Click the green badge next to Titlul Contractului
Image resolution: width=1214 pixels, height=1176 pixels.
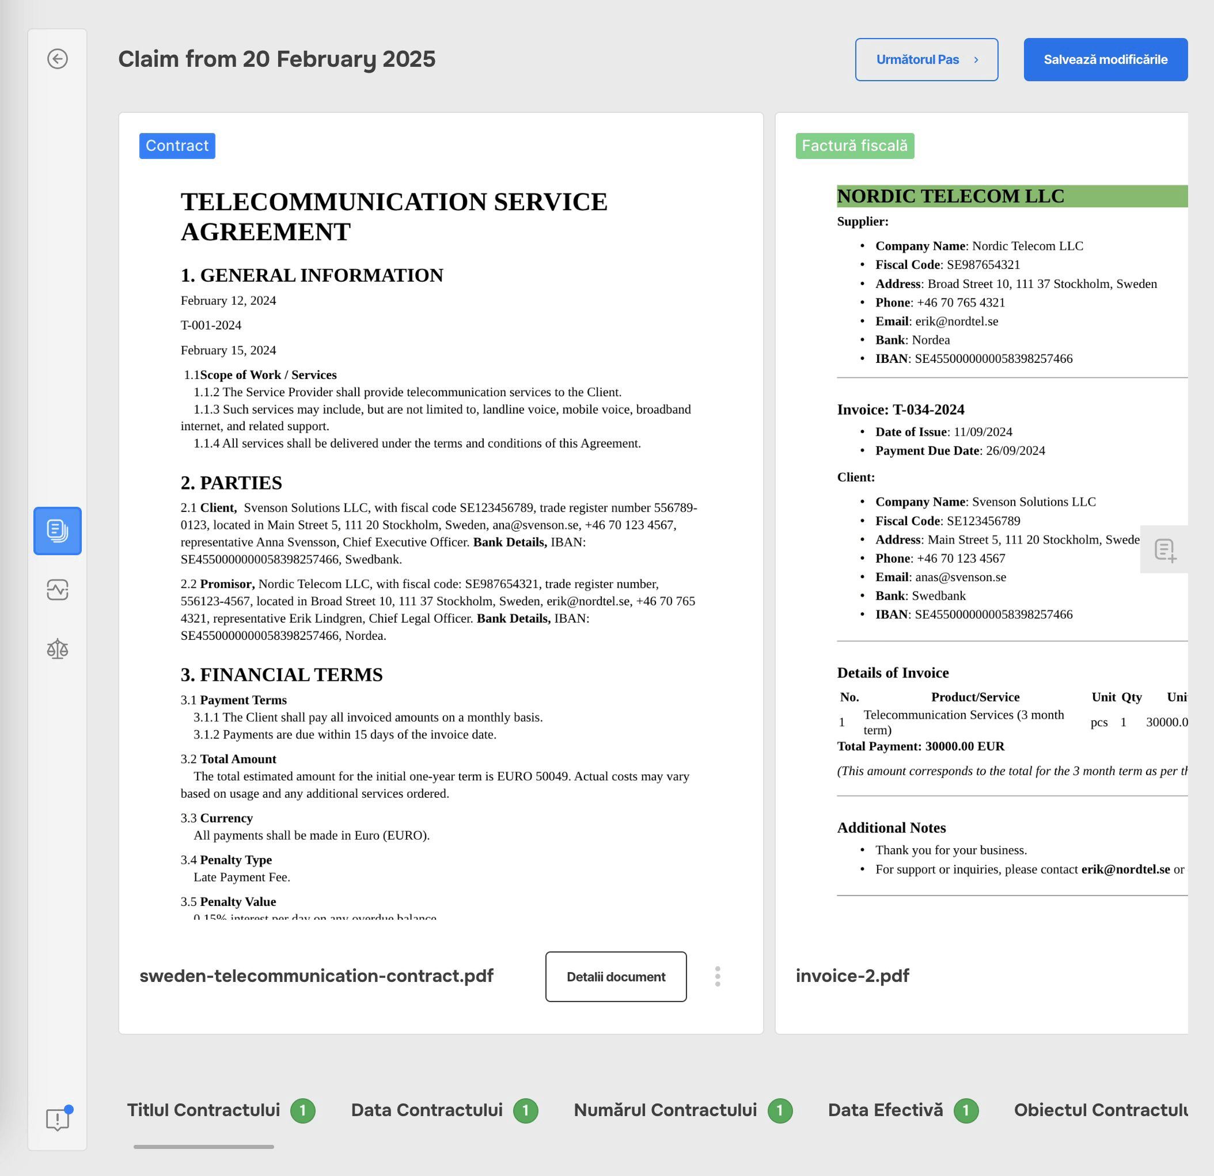[x=303, y=1111]
